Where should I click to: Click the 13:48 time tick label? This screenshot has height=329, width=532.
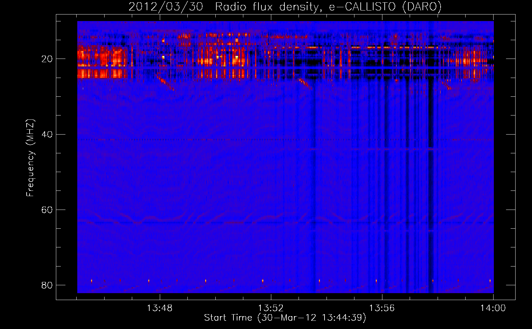159,308
